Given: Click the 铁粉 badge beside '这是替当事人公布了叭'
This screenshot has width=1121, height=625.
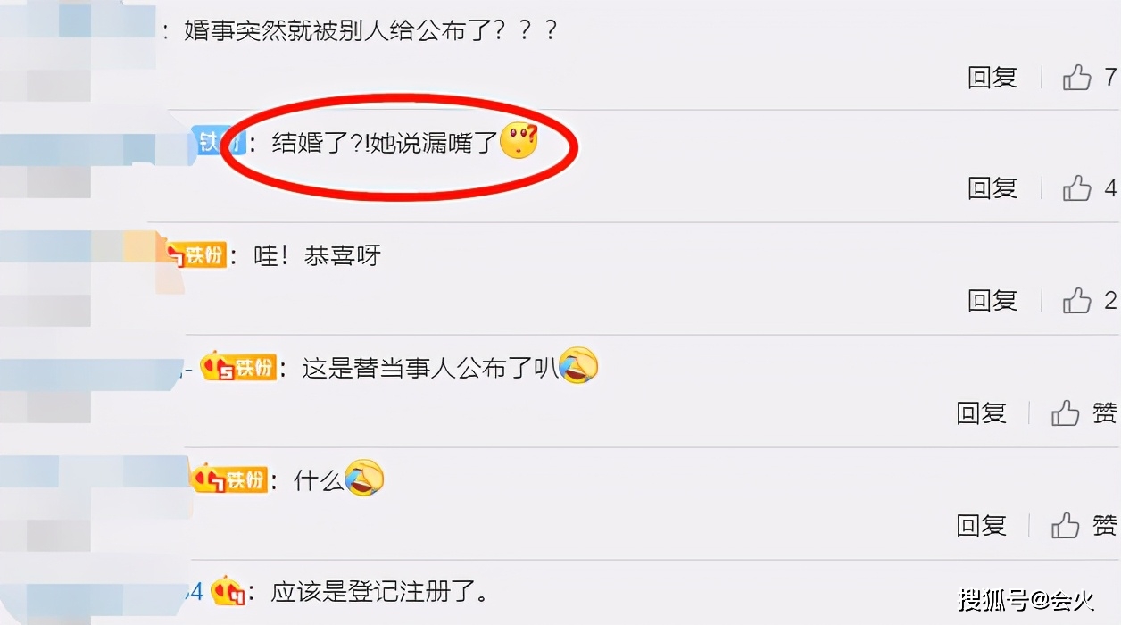Looking at the screenshot, I should point(237,367).
